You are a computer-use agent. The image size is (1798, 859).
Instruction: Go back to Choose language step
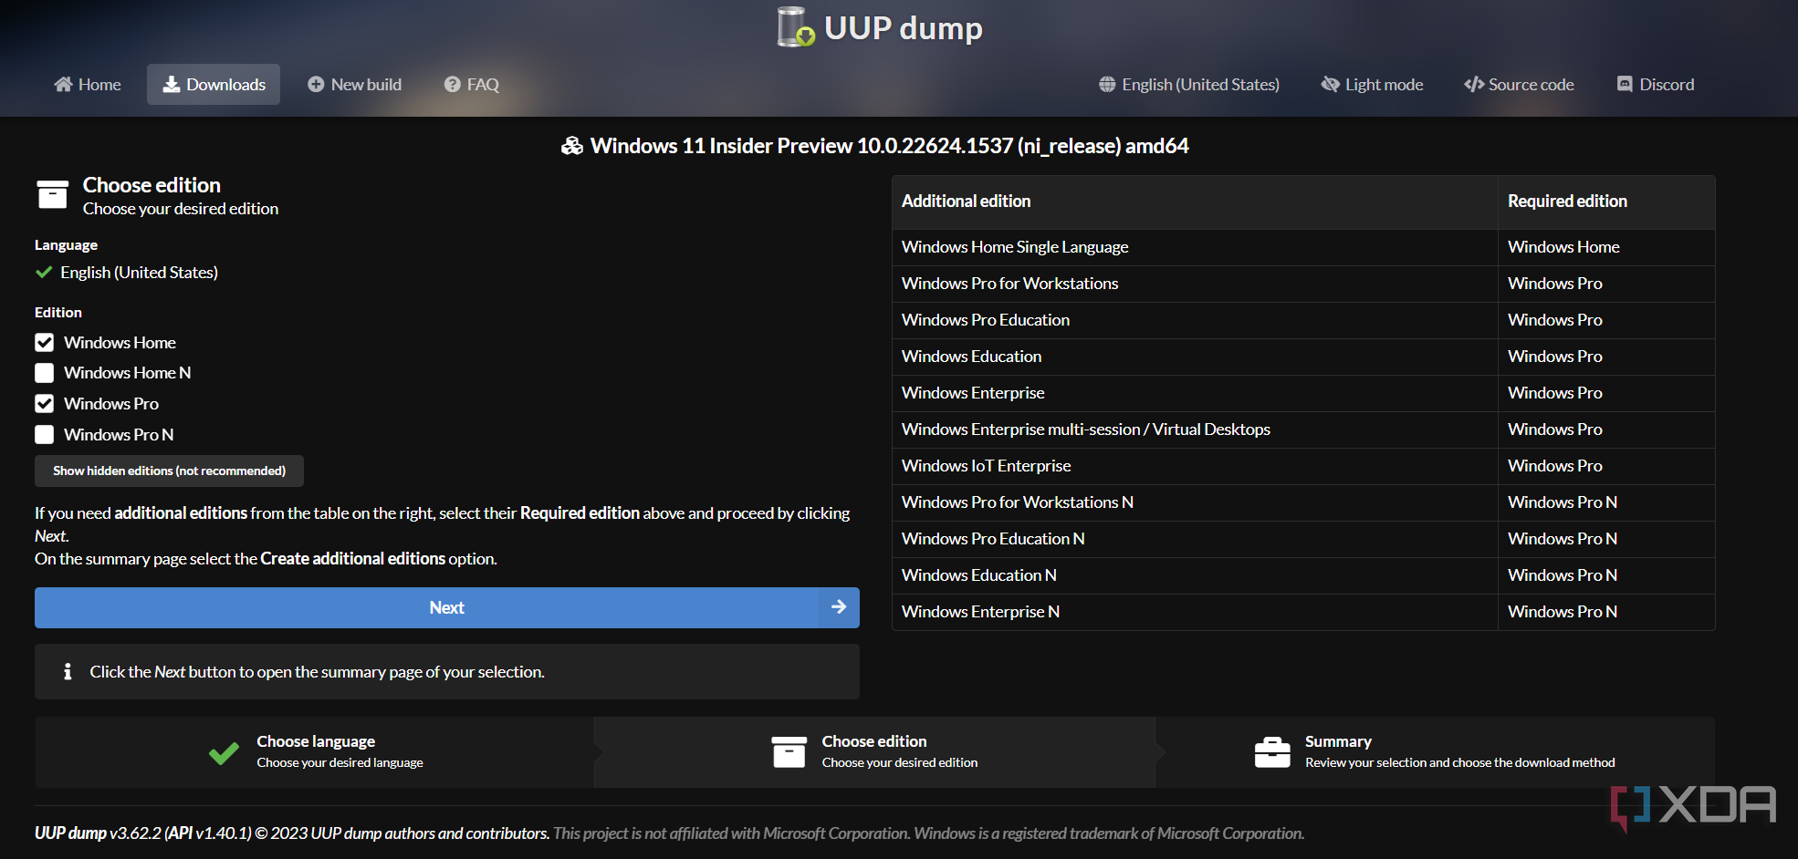[x=315, y=752]
